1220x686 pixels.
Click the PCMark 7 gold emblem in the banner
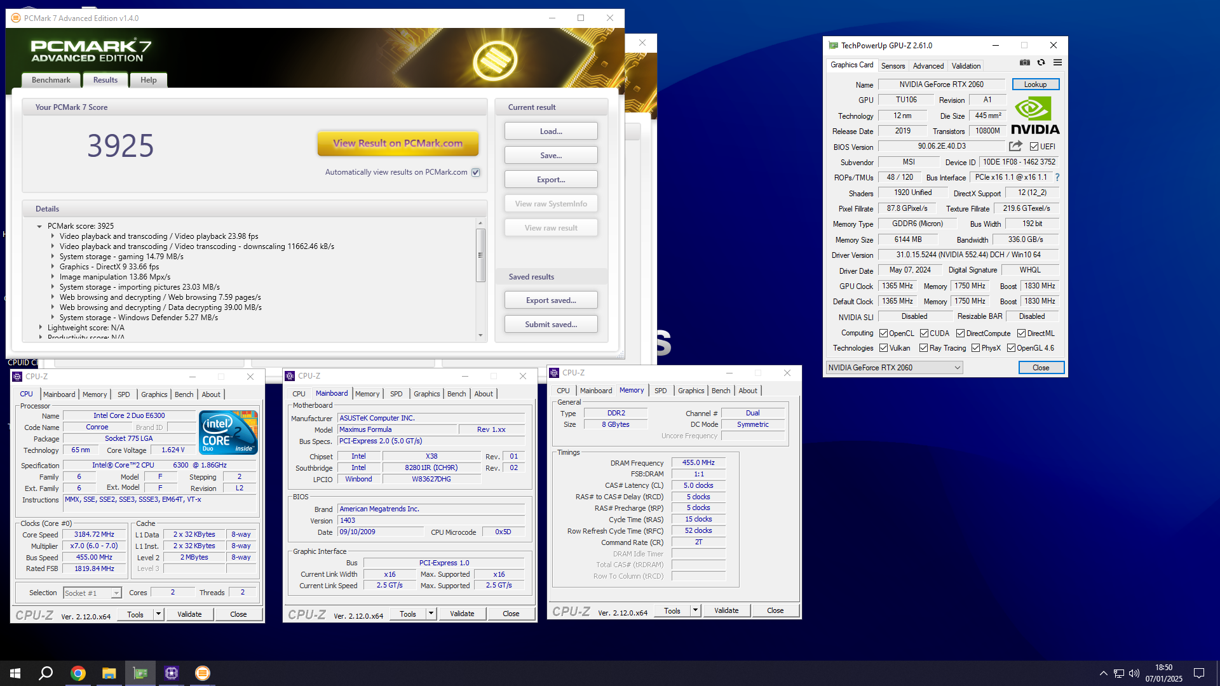[x=495, y=60]
